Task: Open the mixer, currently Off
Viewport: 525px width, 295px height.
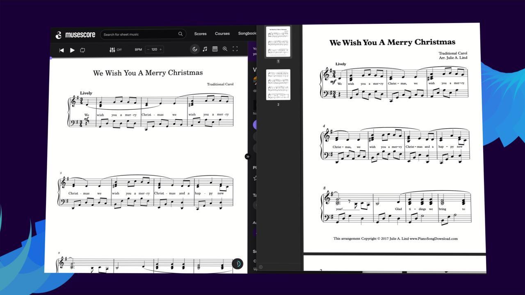Action: [115, 50]
